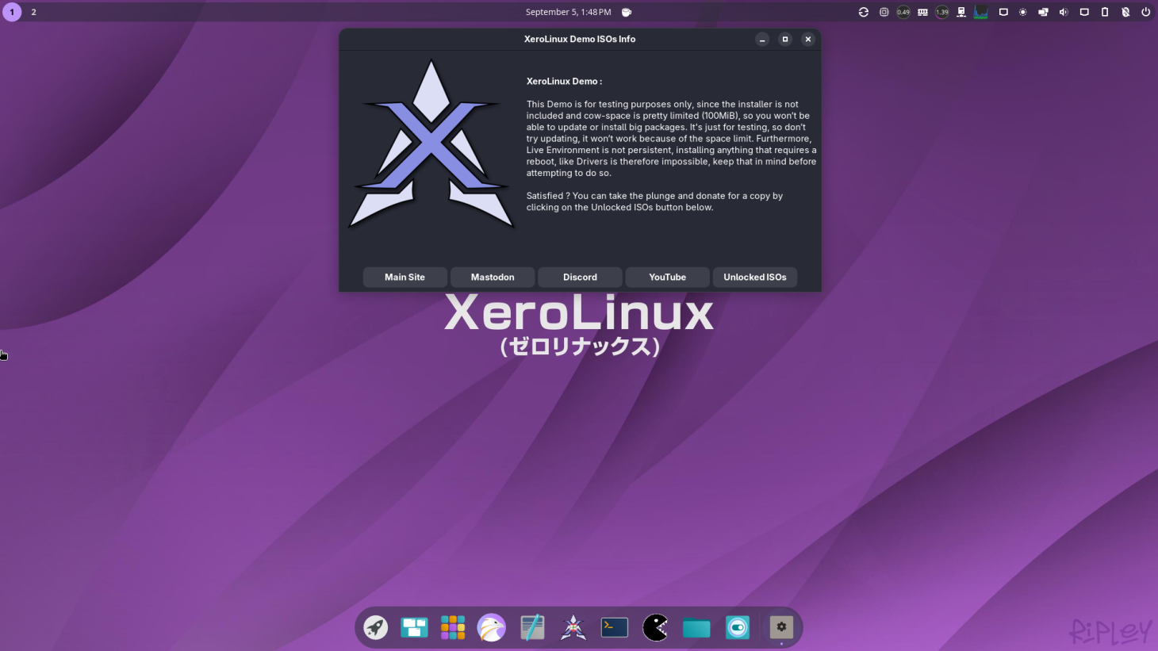Select workspace 1 indicator
The image size is (1158, 651).
pyautogui.click(x=12, y=12)
